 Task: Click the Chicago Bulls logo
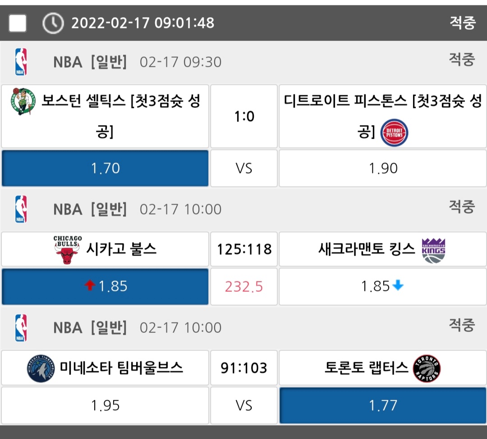[67, 249]
